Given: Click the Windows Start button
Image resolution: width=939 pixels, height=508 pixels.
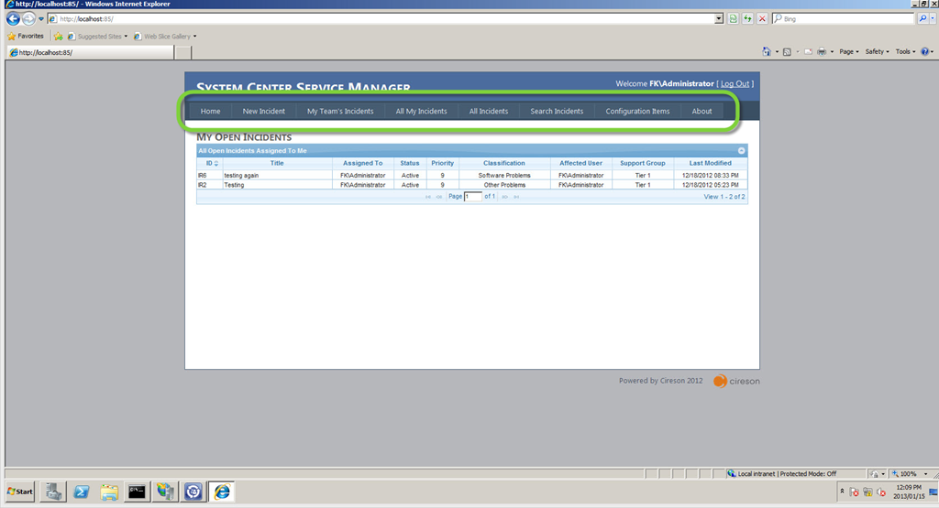Looking at the screenshot, I should click(x=19, y=492).
